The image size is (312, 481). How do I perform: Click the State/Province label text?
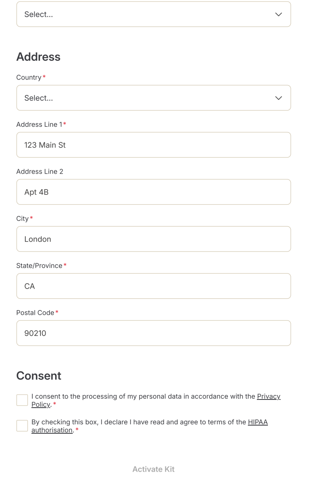39,266
